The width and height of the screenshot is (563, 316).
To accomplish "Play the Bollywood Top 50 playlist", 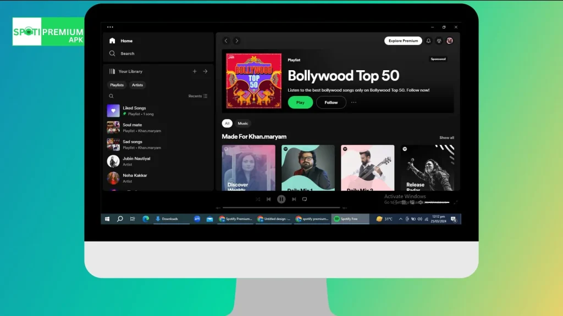I will coord(300,103).
